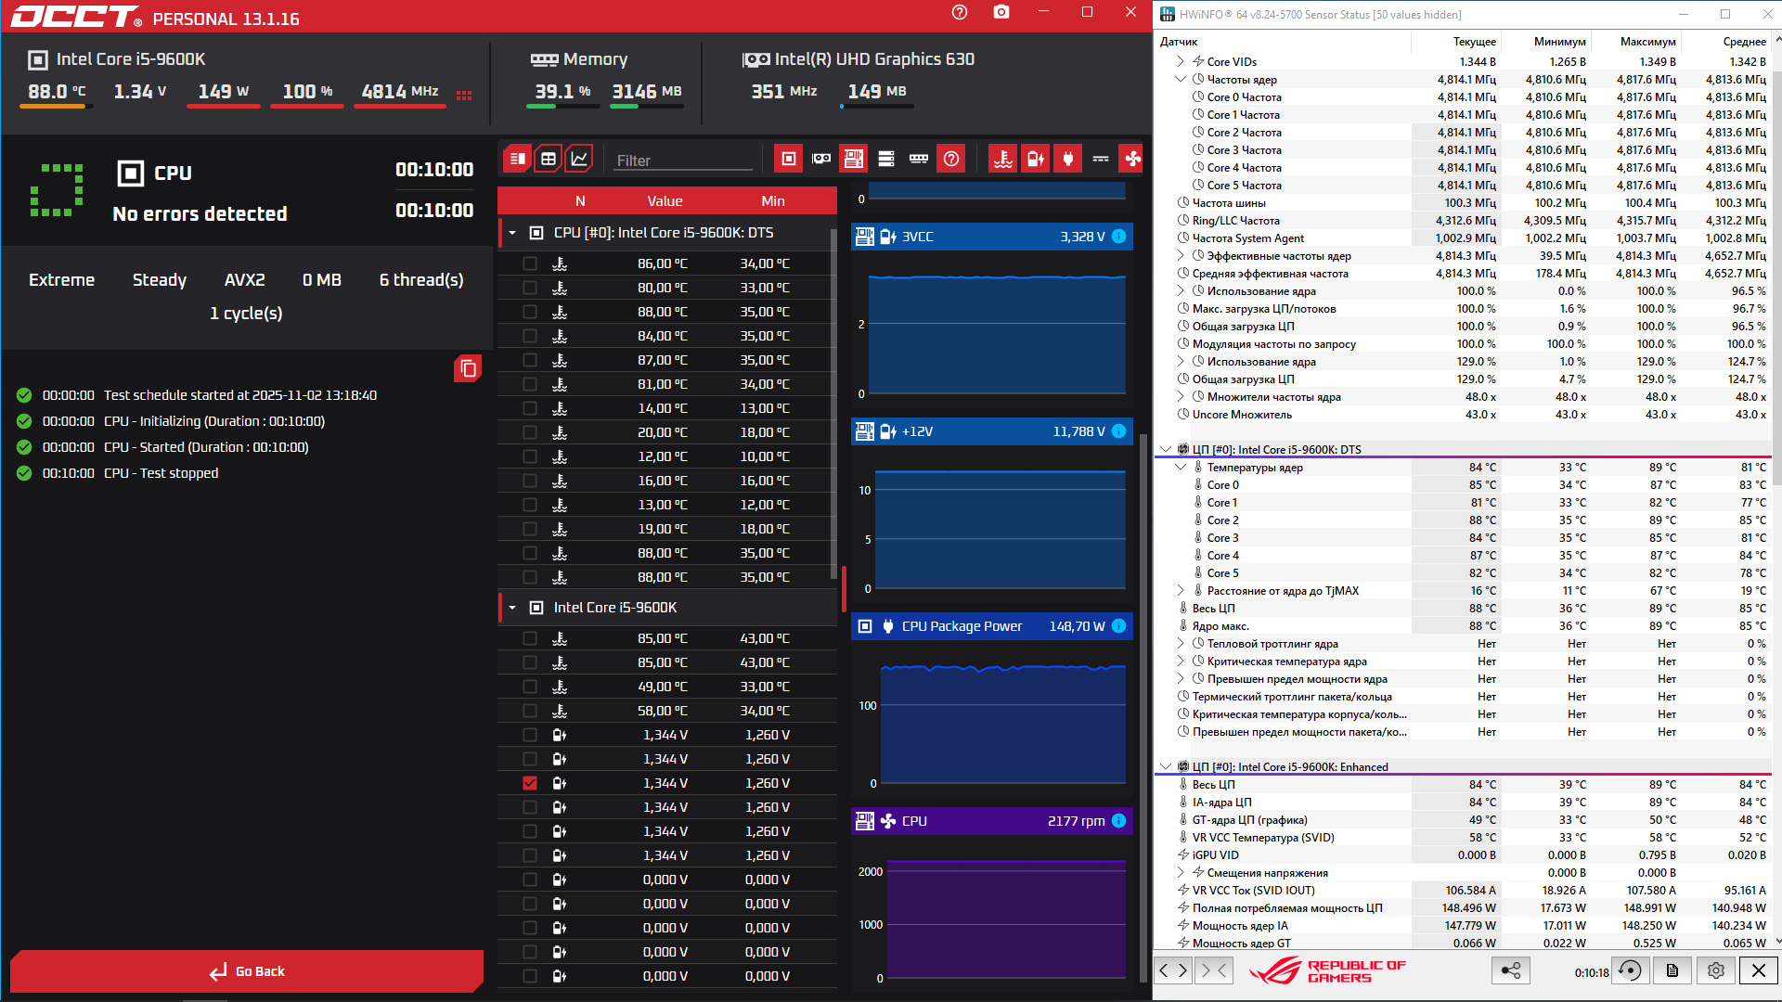Reset HWiNFO sensor timer clock icon

(x=1630, y=970)
